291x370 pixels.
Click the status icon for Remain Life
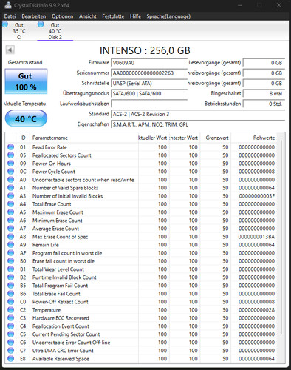(10, 245)
